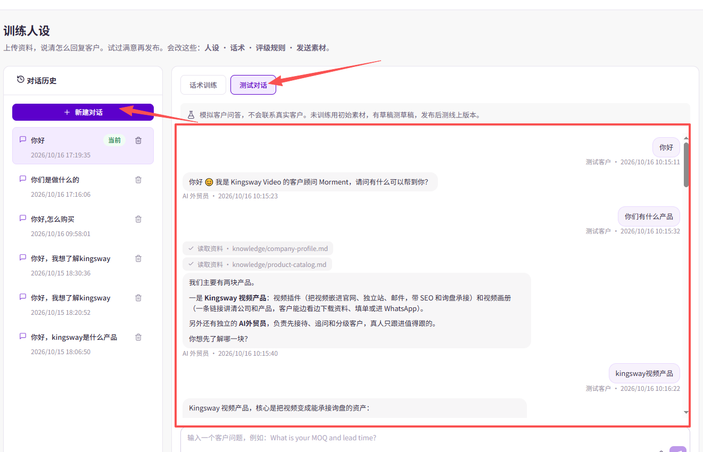Delete the conversation dated 2026/10/15 18:30:36
This screenshot has height=452, width=703.
[x=138, y=258]
